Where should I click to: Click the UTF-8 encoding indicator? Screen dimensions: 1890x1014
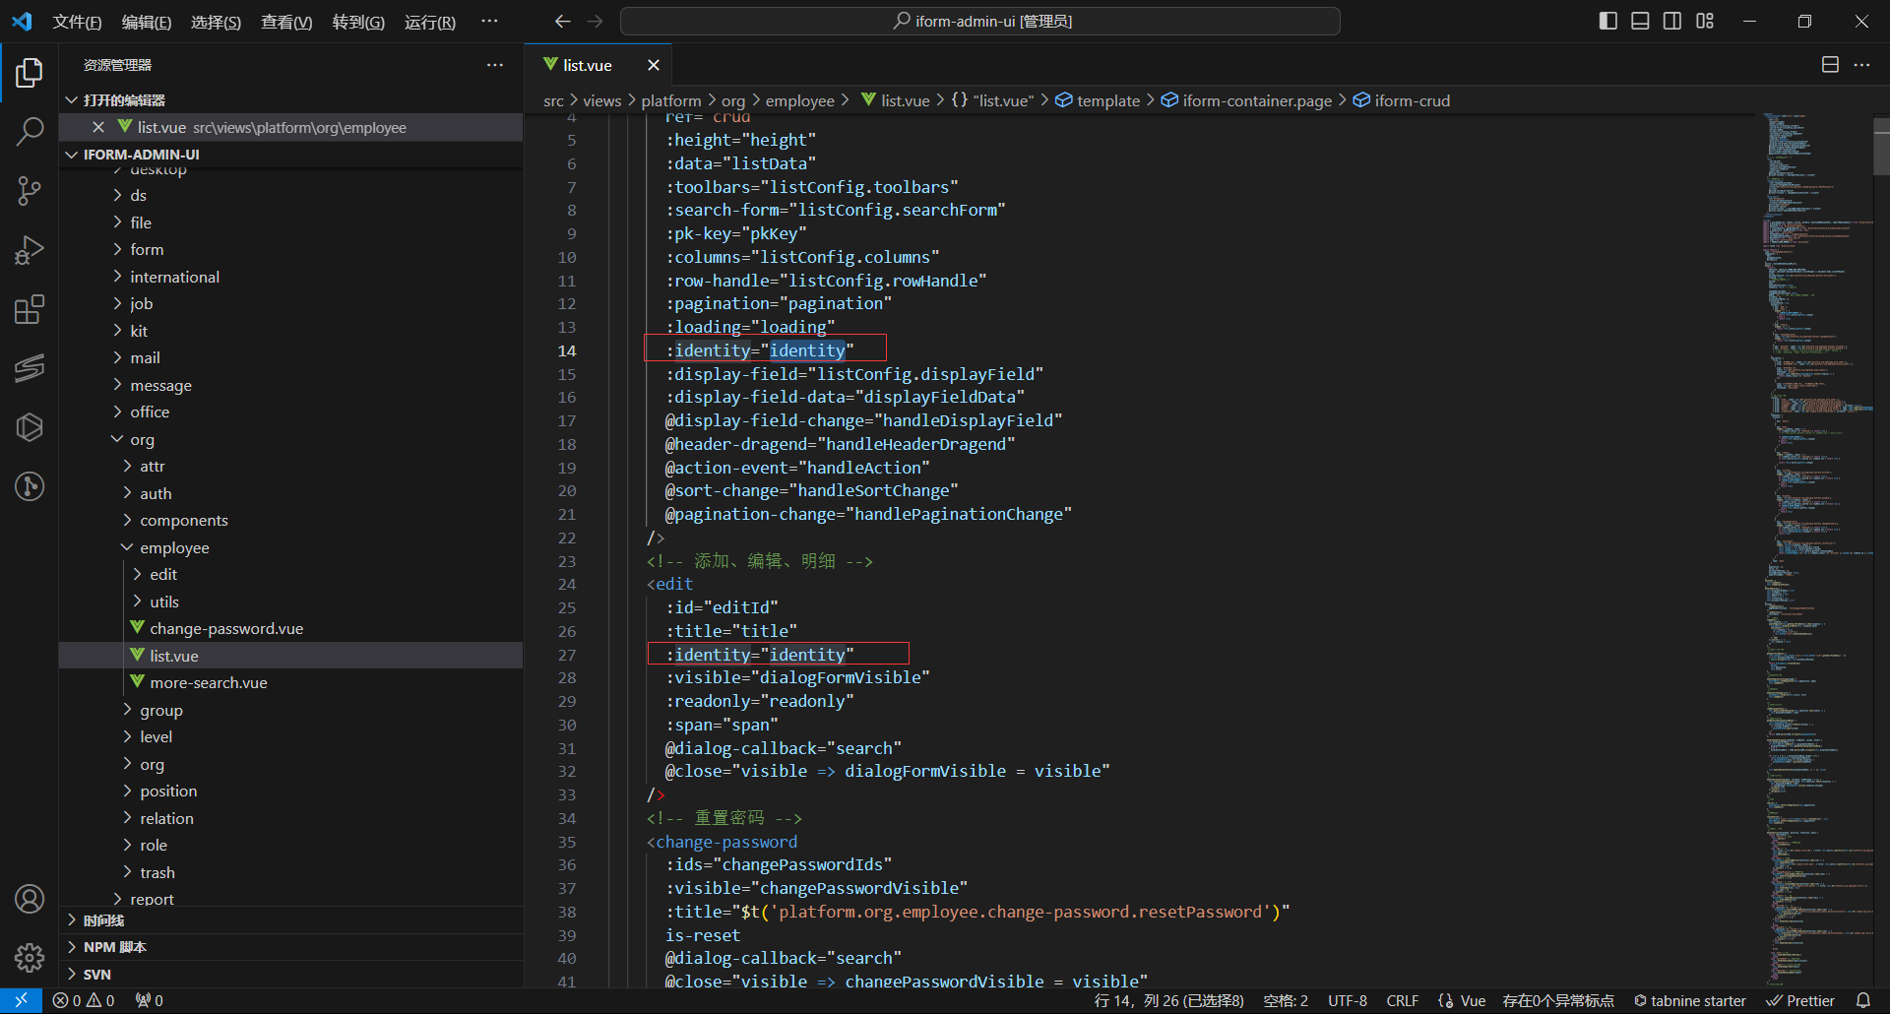(x=1347, y=1000)
